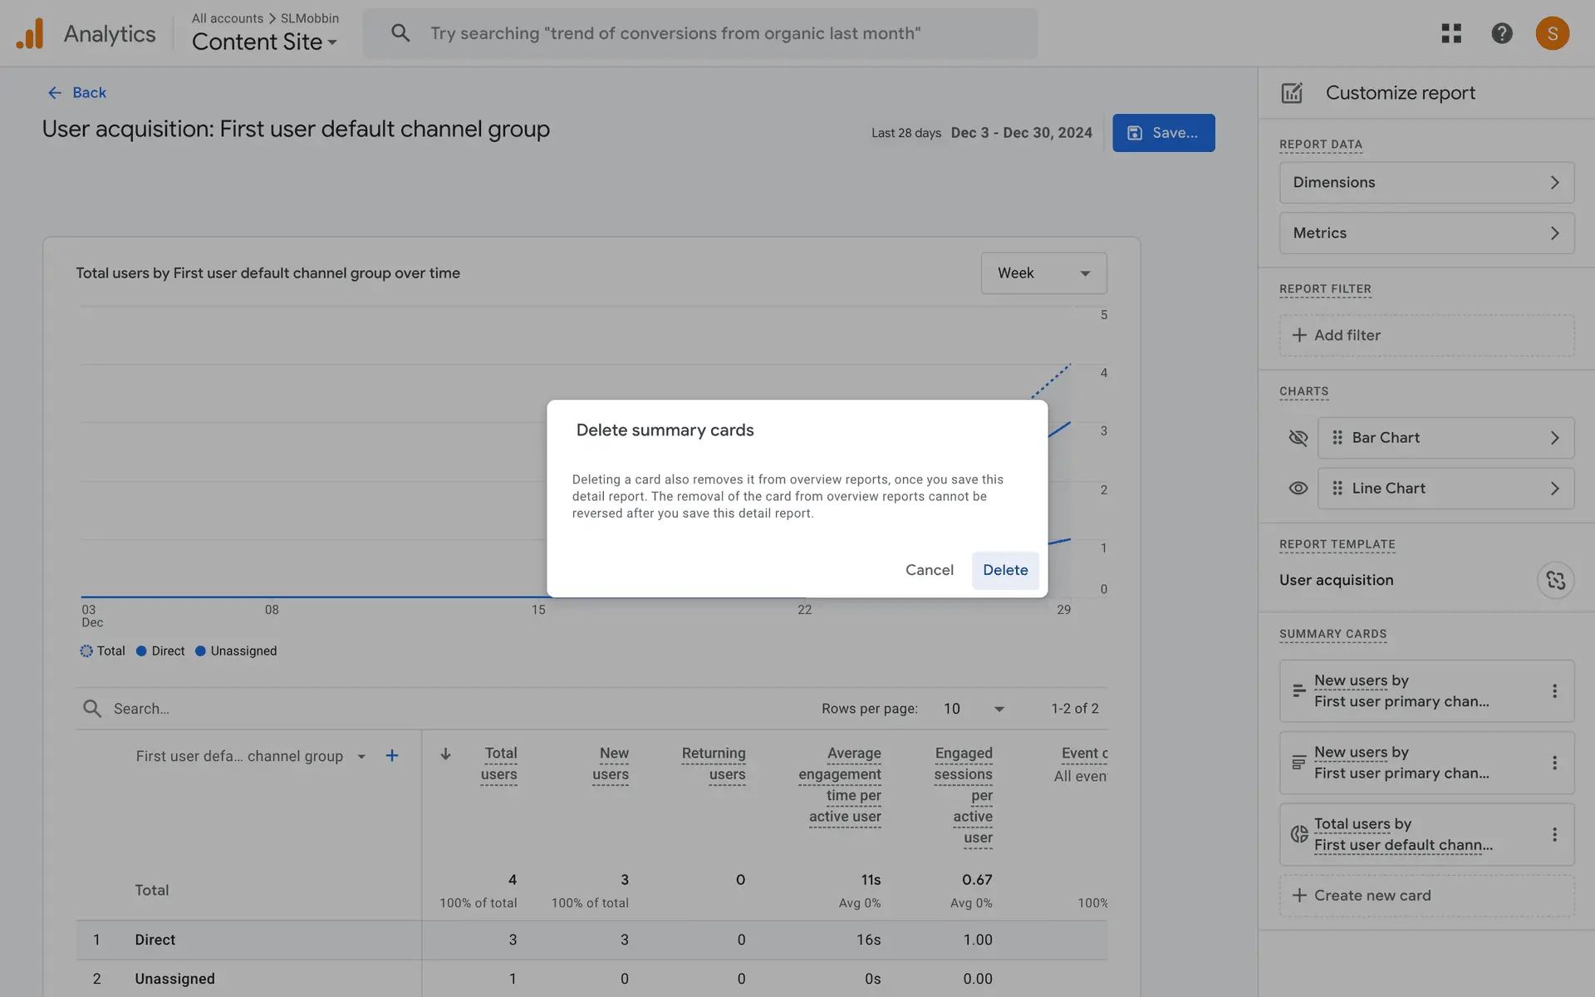Open the Week granularity dropdown

(1043, 273)
